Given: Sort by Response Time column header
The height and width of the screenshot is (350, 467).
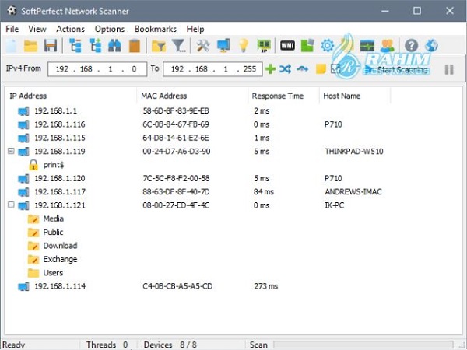Looking at the screenshot, I should tap(283, 96).
